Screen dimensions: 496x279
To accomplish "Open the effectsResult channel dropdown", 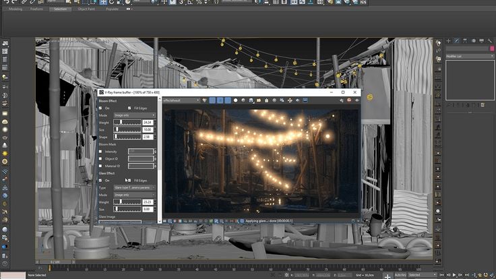I will tap(181, 100).
